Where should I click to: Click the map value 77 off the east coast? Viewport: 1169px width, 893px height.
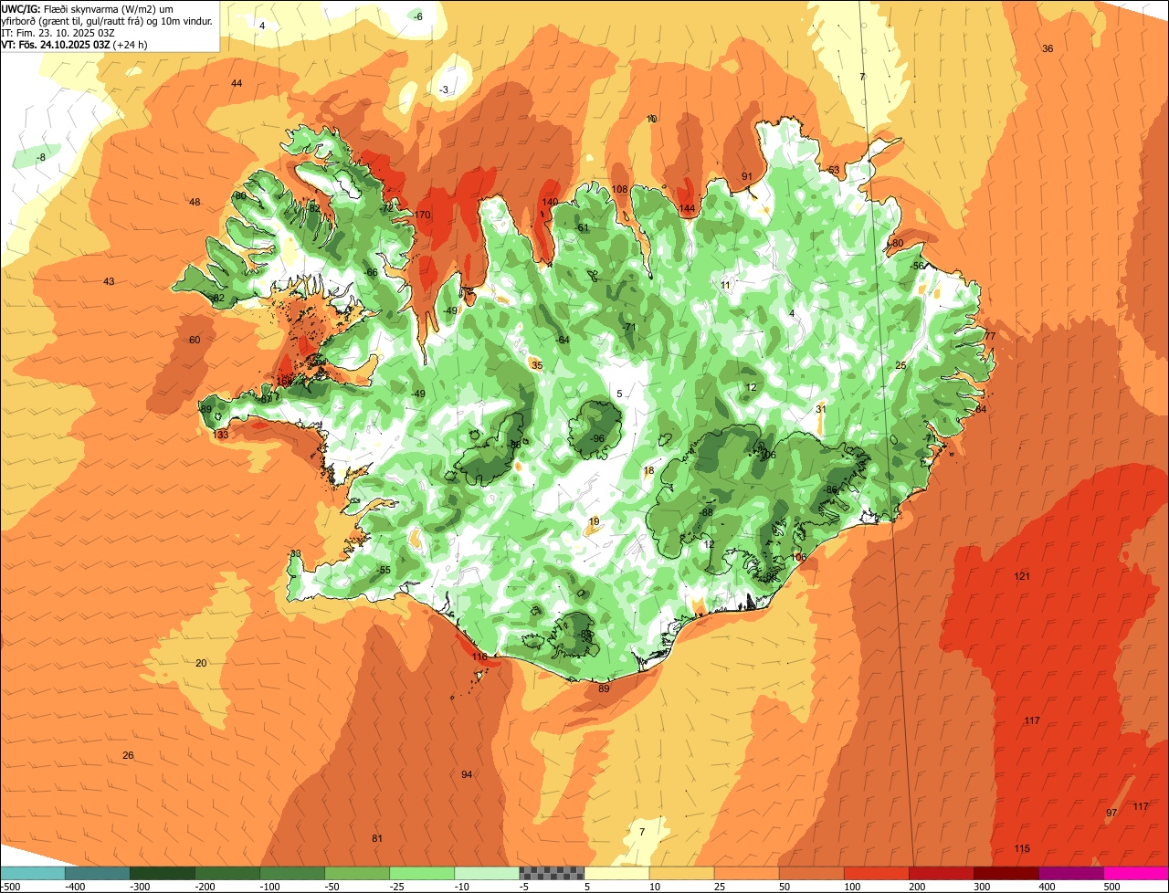(x=990, y=337)
